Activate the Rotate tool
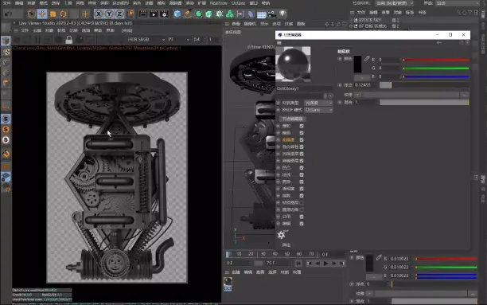 [x=64, y=14]
